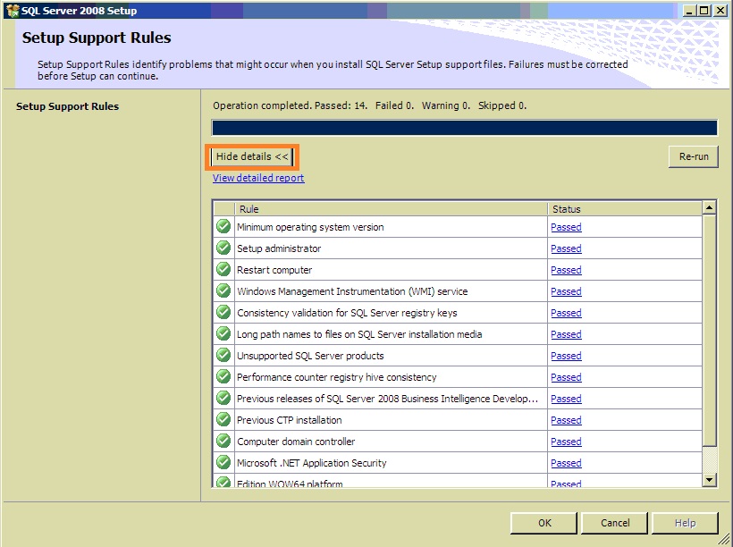Select Computer domain controller text
This screenshot has height=547, width=733.
coord(296,442)
